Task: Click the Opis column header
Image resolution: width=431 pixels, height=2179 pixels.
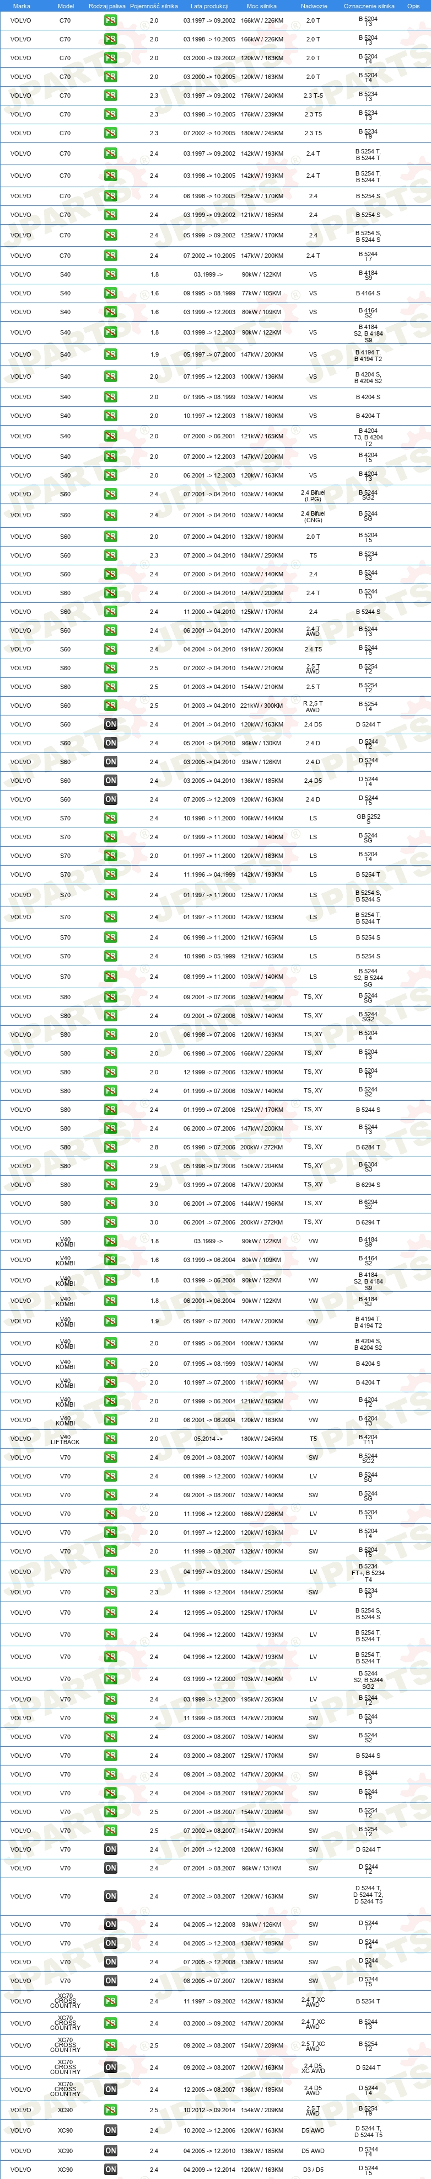Action: (413, 6)
